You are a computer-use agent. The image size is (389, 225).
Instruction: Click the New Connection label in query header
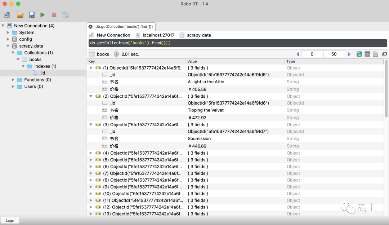click(113, 35)
